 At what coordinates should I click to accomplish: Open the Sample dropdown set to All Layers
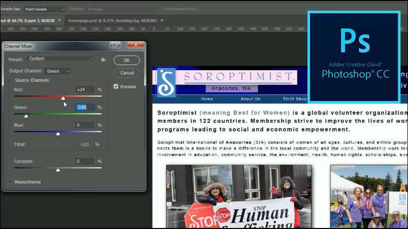click(118, 9)
